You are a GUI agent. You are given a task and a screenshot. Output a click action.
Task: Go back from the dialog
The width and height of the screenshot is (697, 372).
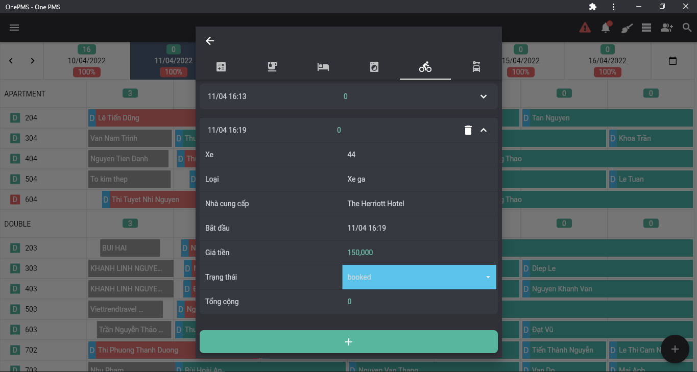coord(210,41)
